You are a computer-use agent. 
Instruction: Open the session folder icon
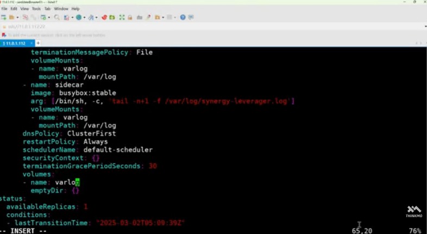(11, 17)
